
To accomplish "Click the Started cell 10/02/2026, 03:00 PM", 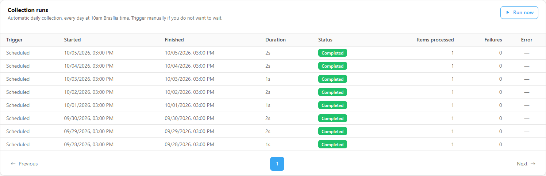I will 89,92.
